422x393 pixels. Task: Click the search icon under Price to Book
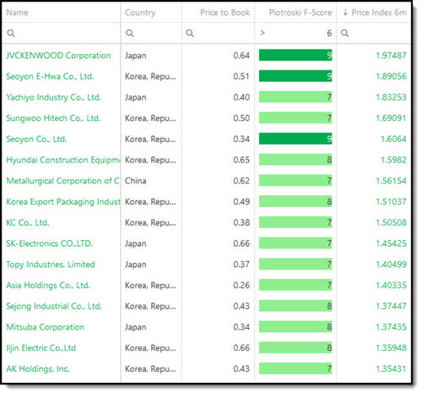(190, 33)
